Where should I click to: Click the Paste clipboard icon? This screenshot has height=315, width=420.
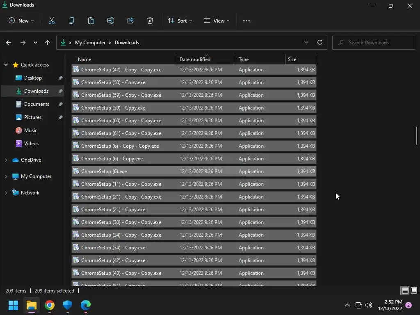click(x=91, y=21)
